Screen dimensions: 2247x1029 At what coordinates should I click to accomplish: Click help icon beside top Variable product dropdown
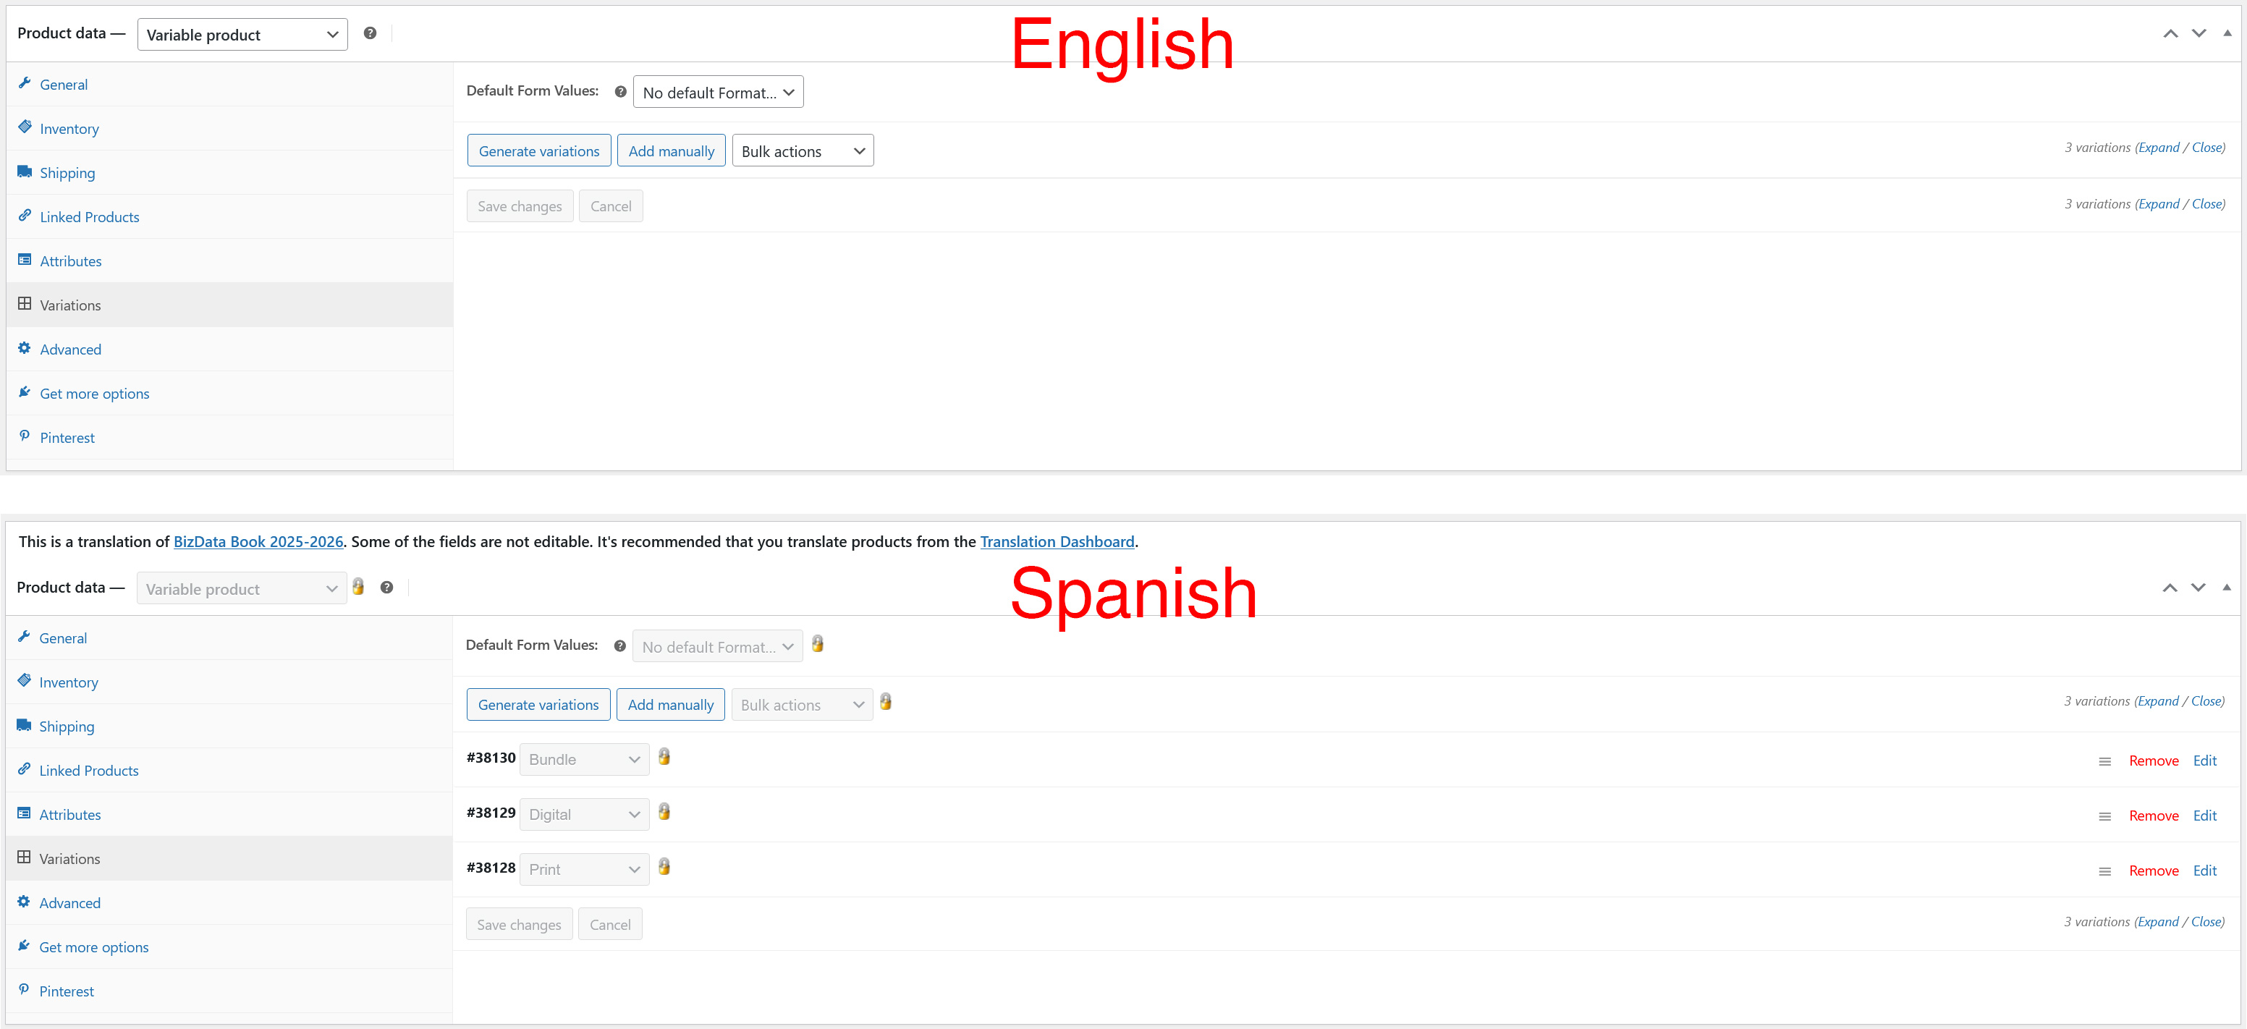click(370, 33)
